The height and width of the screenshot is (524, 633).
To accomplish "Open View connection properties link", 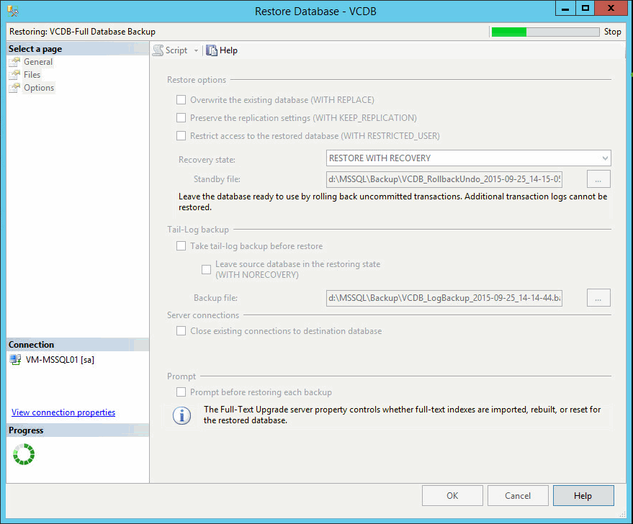I will (63, 412).
